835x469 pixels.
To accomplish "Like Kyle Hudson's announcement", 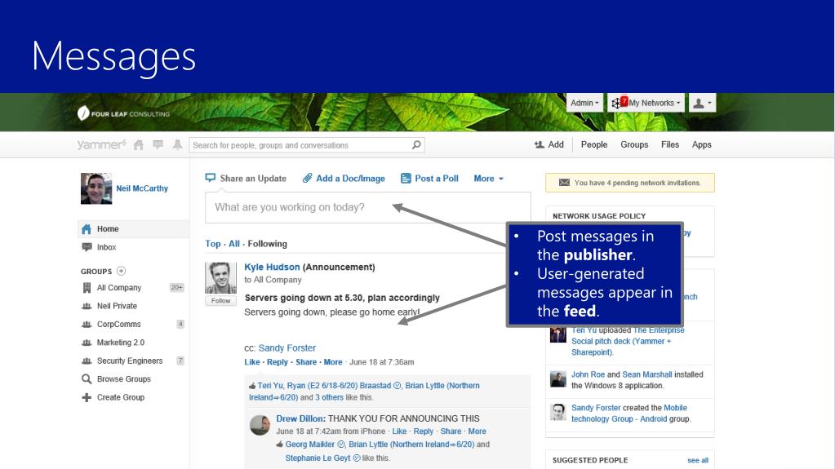I will point(252,362).
